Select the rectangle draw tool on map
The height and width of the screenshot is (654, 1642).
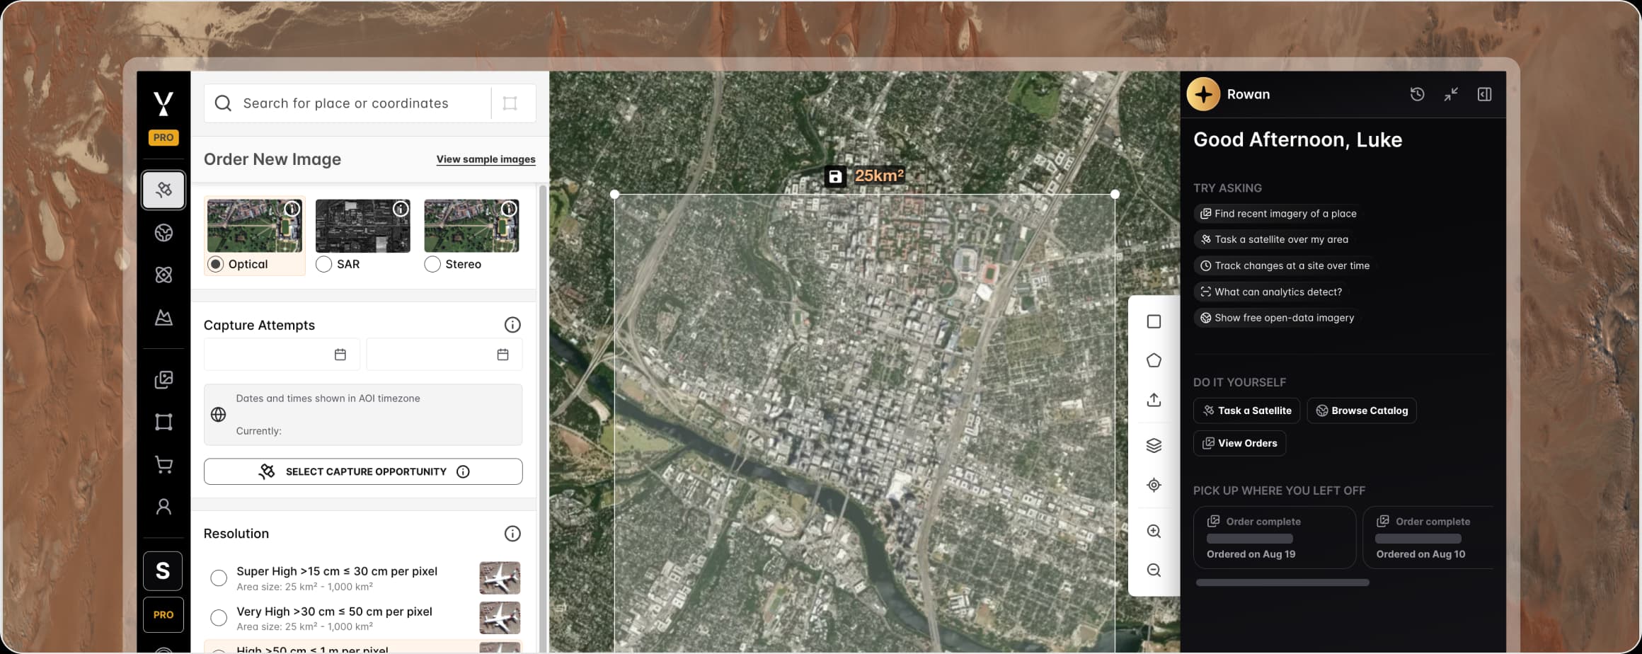coord(1154,321)
